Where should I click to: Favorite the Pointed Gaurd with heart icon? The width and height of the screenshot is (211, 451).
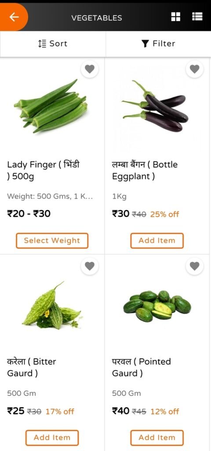pyautogui.click(x=195, y=266)
